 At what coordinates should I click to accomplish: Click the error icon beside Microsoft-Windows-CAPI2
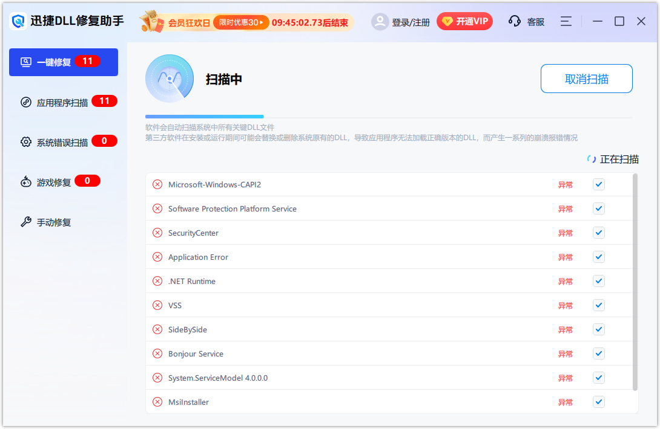(x=157, y=184)
